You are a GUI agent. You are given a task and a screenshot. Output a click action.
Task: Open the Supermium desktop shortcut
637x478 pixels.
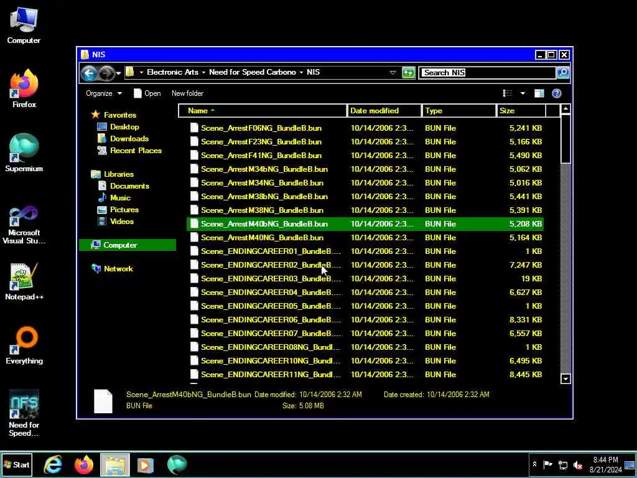pos(24,153)
